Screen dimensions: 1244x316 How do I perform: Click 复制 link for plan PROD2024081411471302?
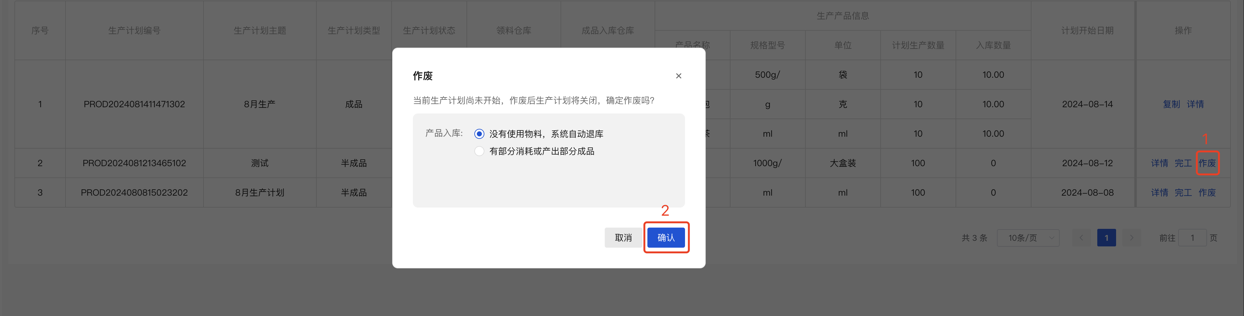tap(1172, 104)
